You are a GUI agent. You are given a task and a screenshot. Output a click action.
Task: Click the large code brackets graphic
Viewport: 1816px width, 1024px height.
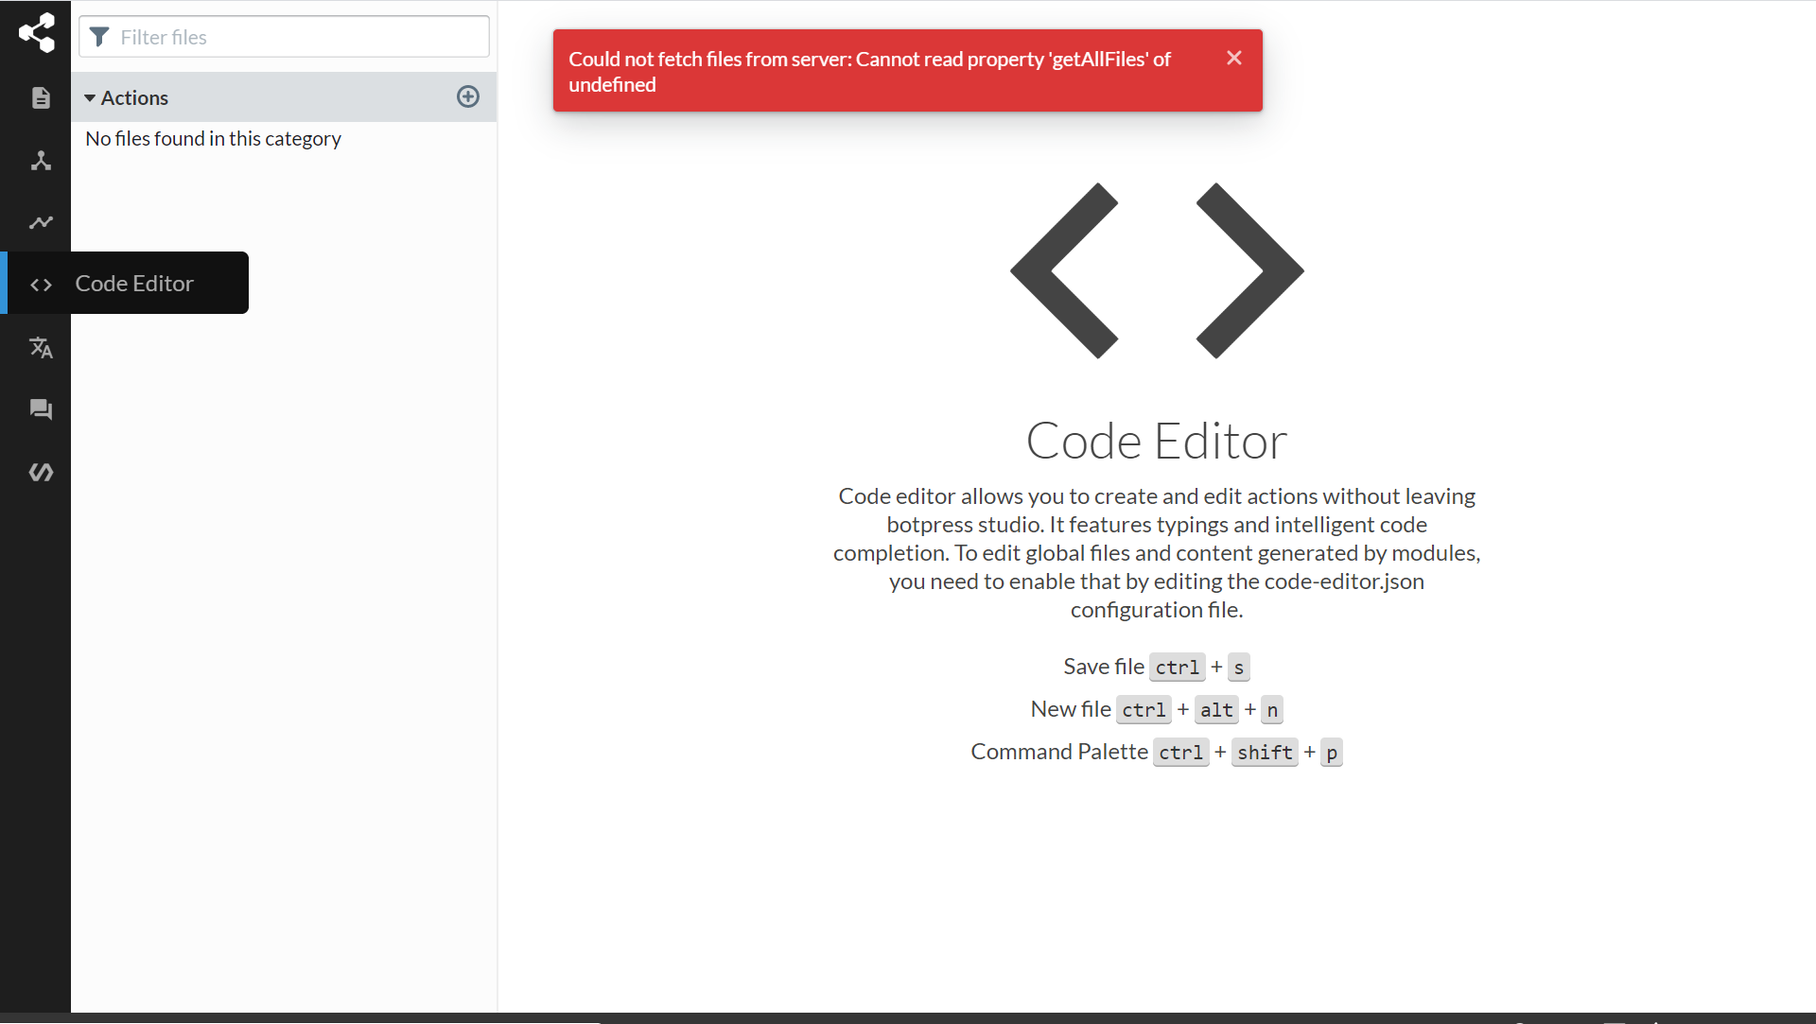click(x=1157, y=270)
